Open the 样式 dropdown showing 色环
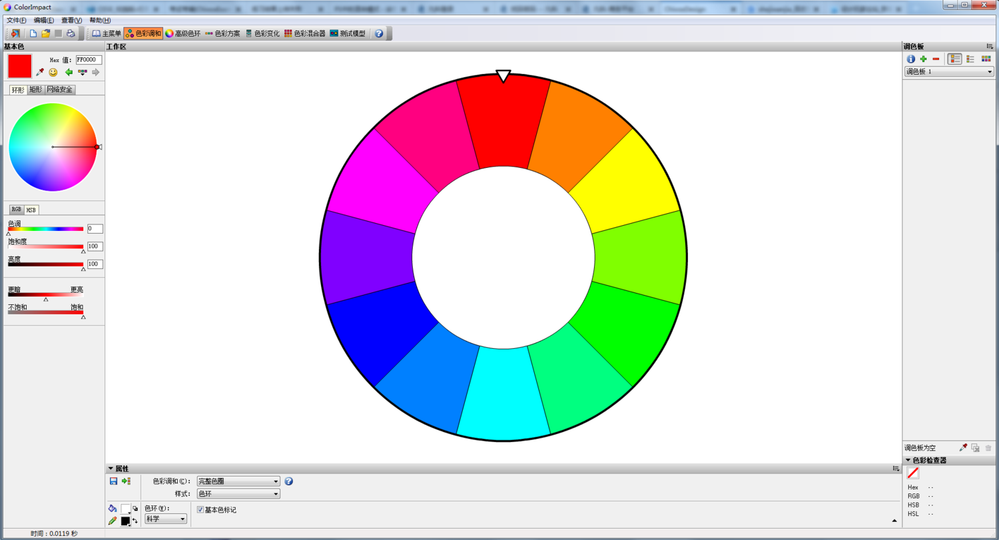 pyautogui.click(x=238, y=494)
